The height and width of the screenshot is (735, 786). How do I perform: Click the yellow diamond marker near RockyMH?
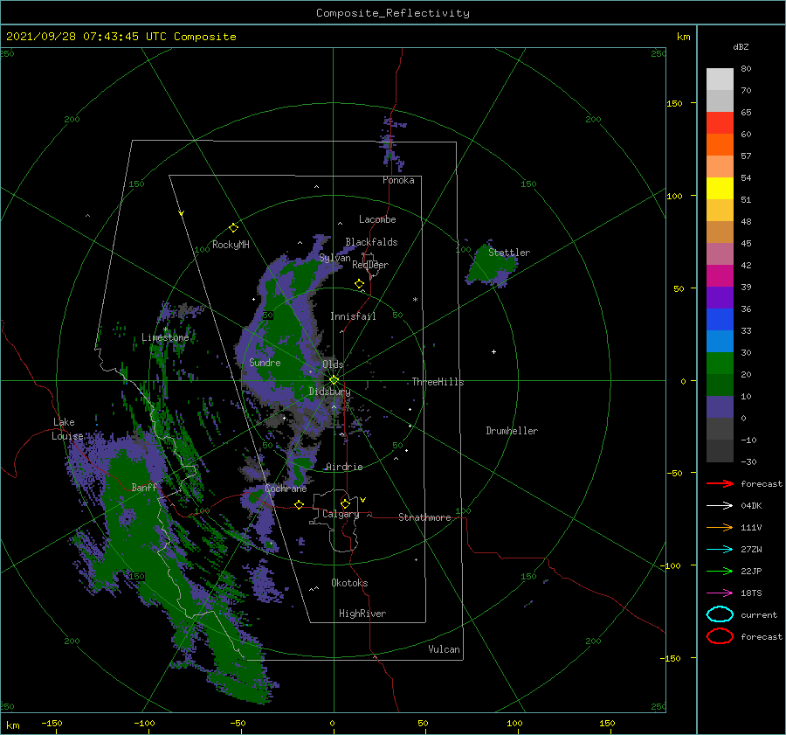(233, 228)
